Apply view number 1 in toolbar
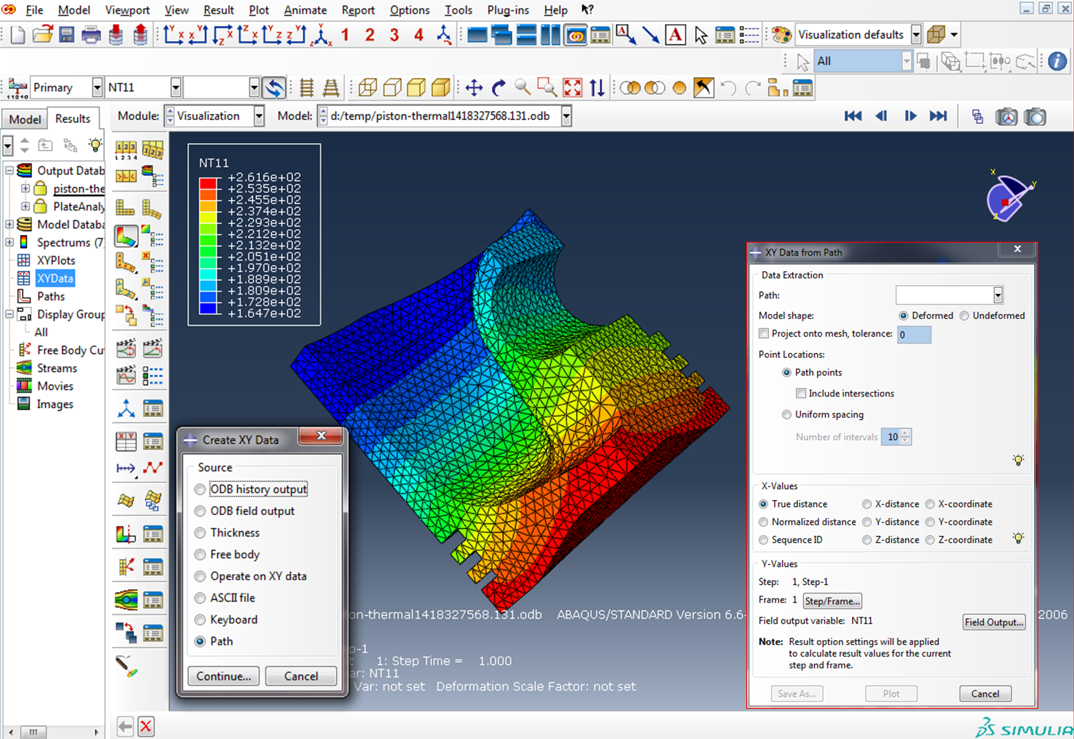Viewport: 1074px width, 739px height. coord(345,34)
